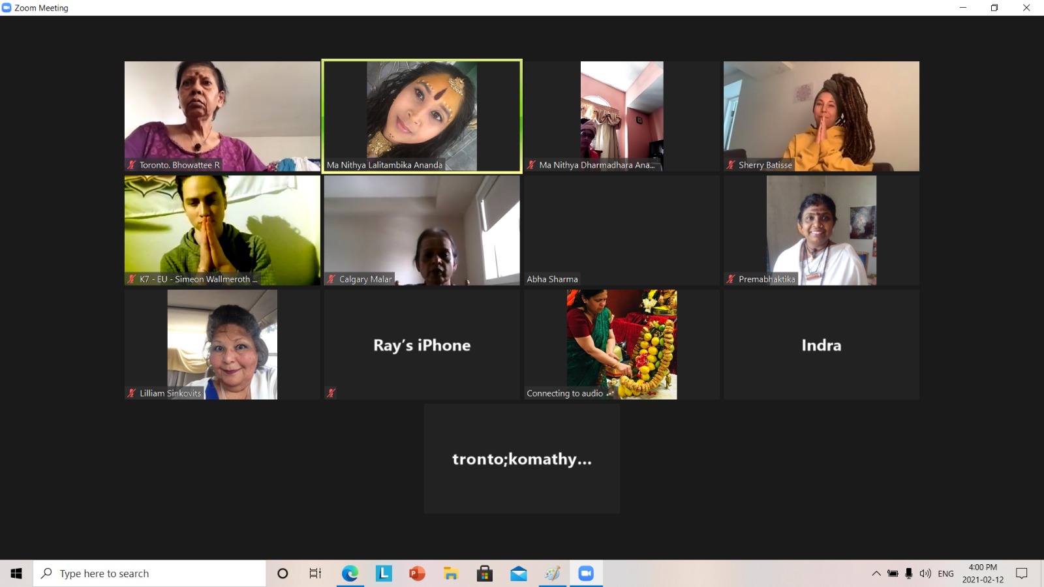
Task: Click the Zoom icon in the taskbar
Action: (x=585, y=573)
